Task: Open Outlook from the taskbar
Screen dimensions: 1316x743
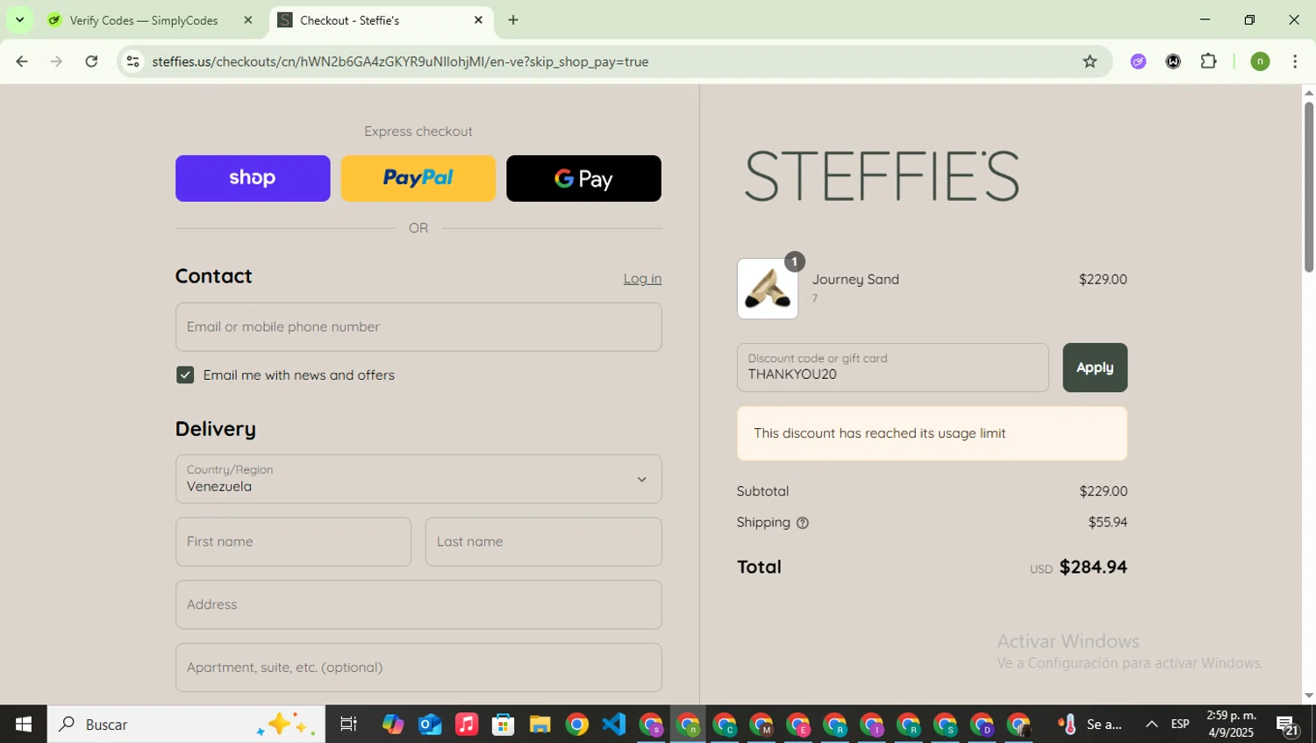Action: pyautogui.click(x=430, y=725)
